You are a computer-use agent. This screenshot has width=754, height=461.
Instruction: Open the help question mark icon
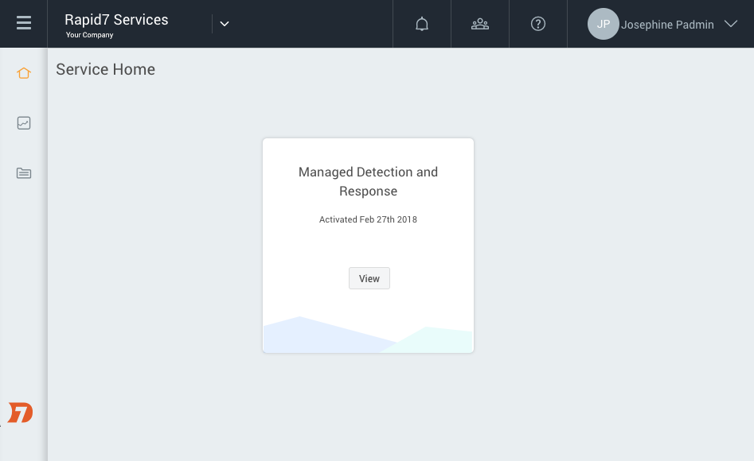(538, 24)
